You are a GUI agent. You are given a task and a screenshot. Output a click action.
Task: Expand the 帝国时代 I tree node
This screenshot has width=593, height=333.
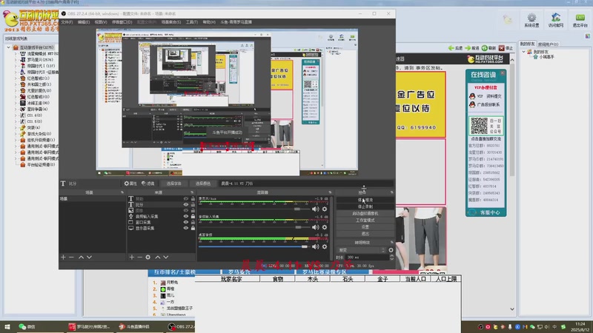[16, 66]
